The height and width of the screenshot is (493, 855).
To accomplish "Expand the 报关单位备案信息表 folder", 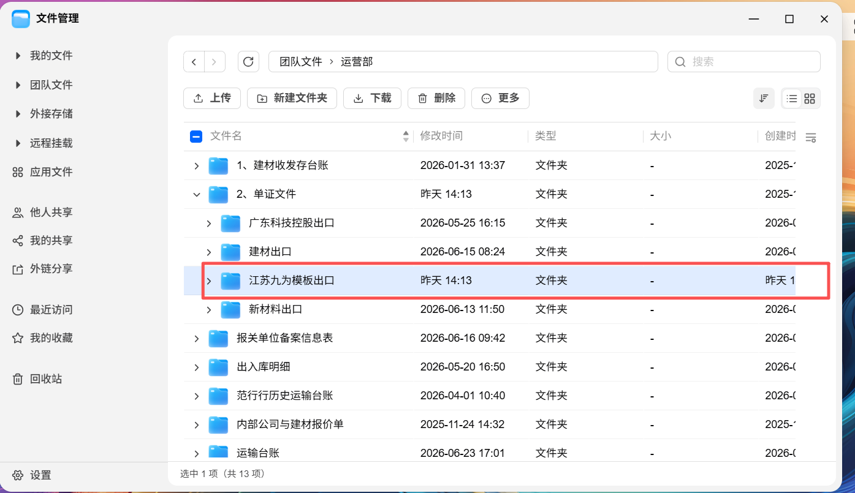I will 196,338.
